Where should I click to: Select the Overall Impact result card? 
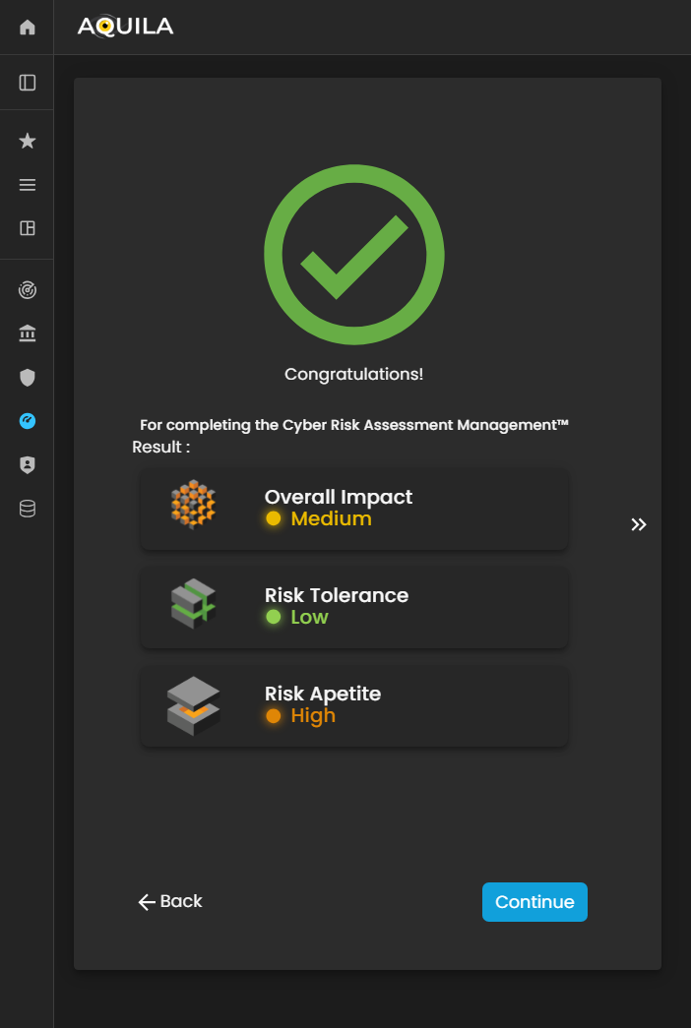(x=354, y=509)
